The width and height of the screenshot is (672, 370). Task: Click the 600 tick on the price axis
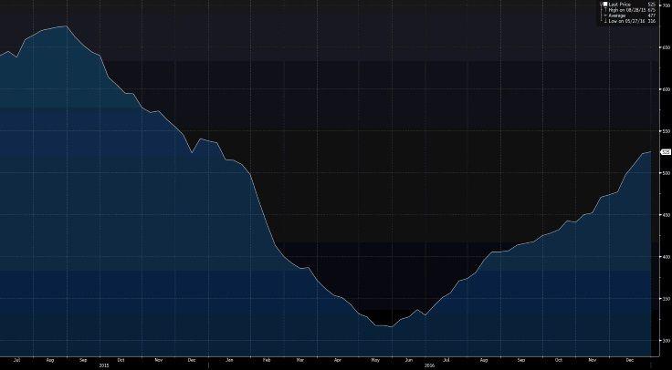coord(666,89)
